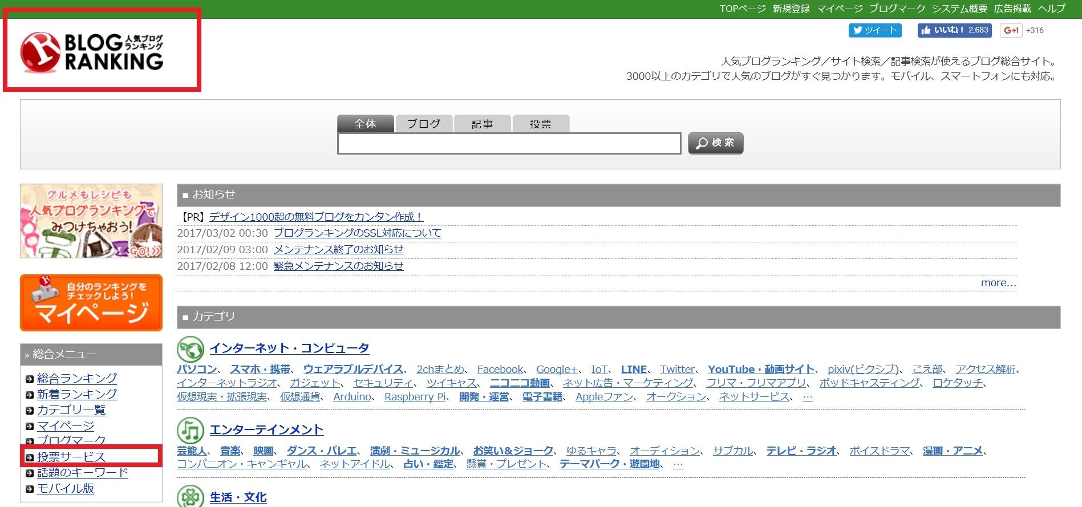Click the arrow bullet beside 総合ランキング

[30, 379]
